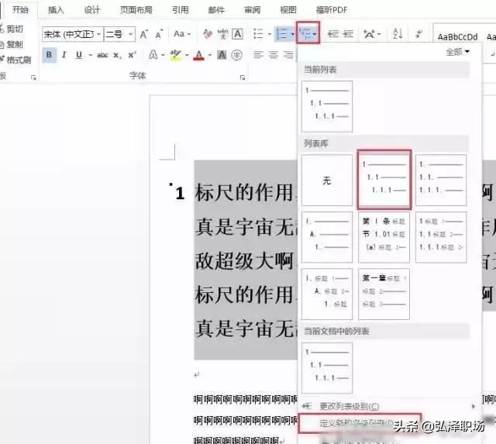Image resolution: width=496 pixels, height=444 pixels.
Task: Open the 邮件 ribbon tab
Action: click(x=216, y=10)
